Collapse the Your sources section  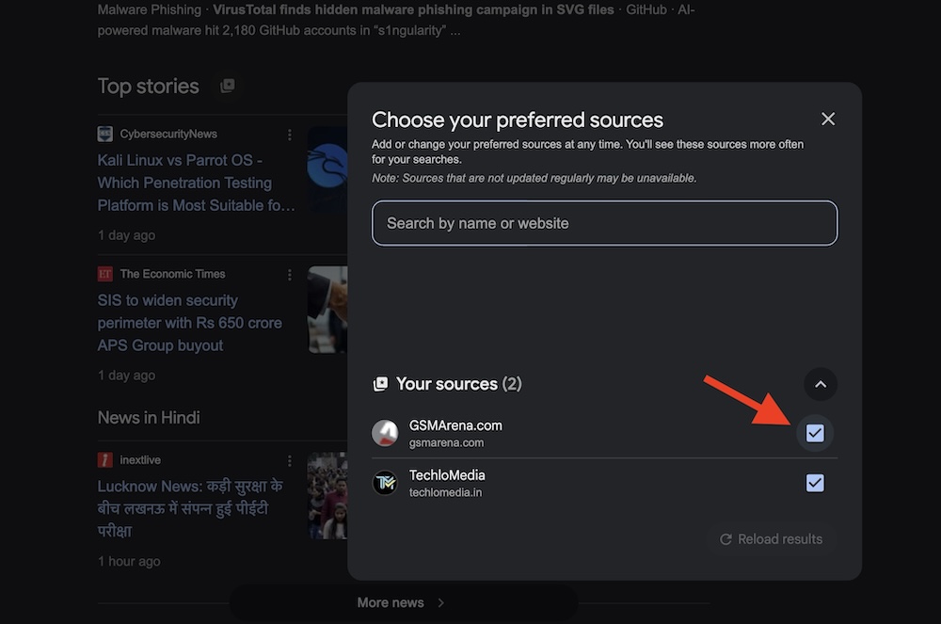[x=821, y=384]
